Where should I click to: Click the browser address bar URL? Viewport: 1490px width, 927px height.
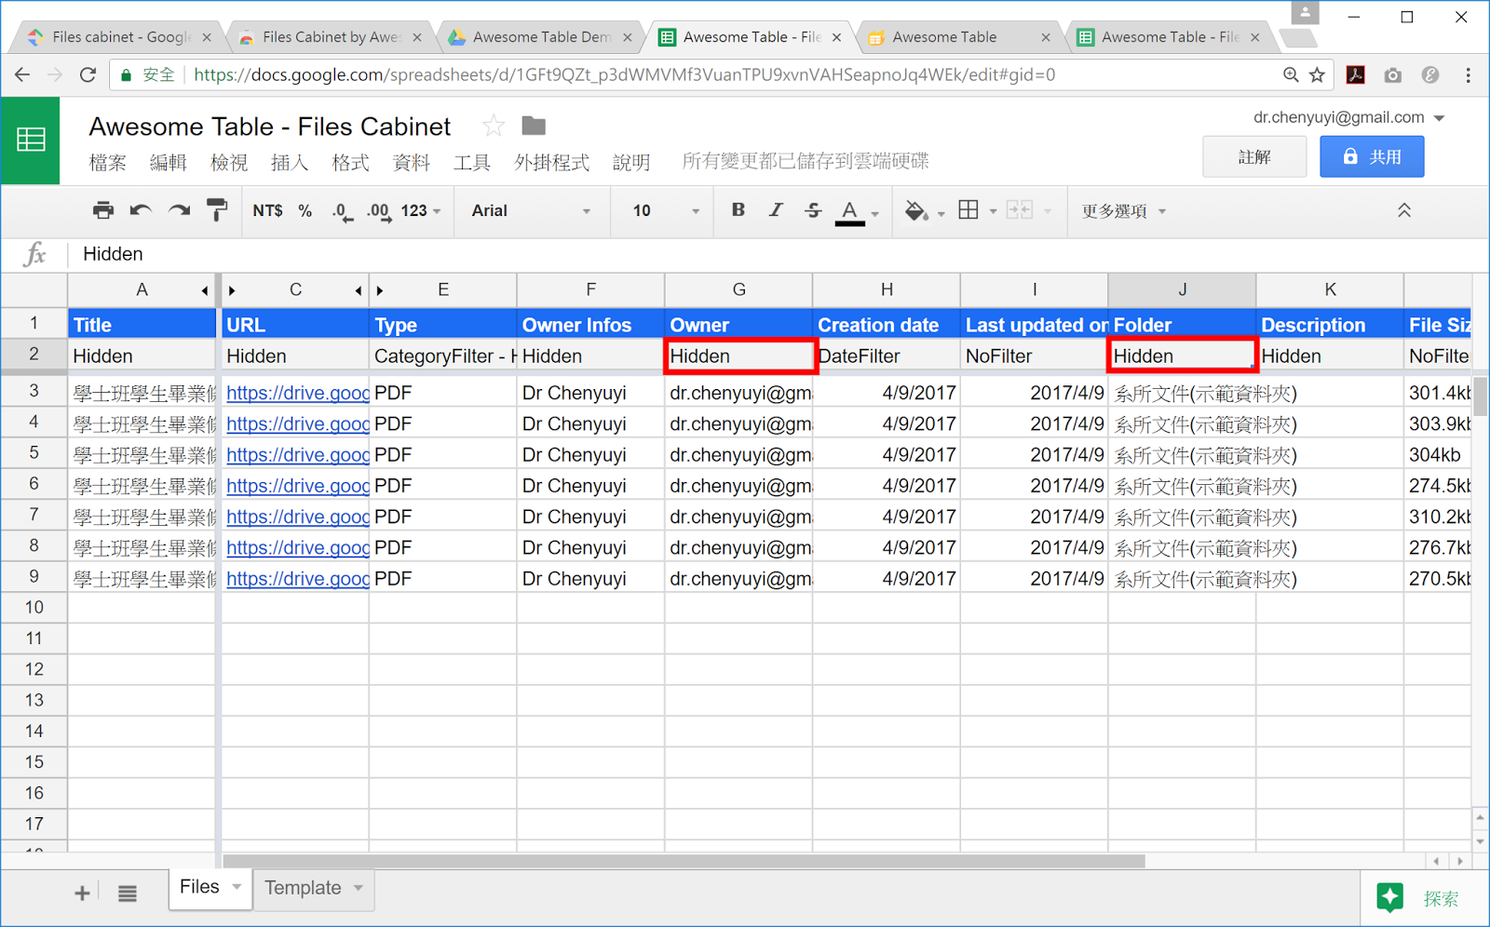tap(624, 75)
